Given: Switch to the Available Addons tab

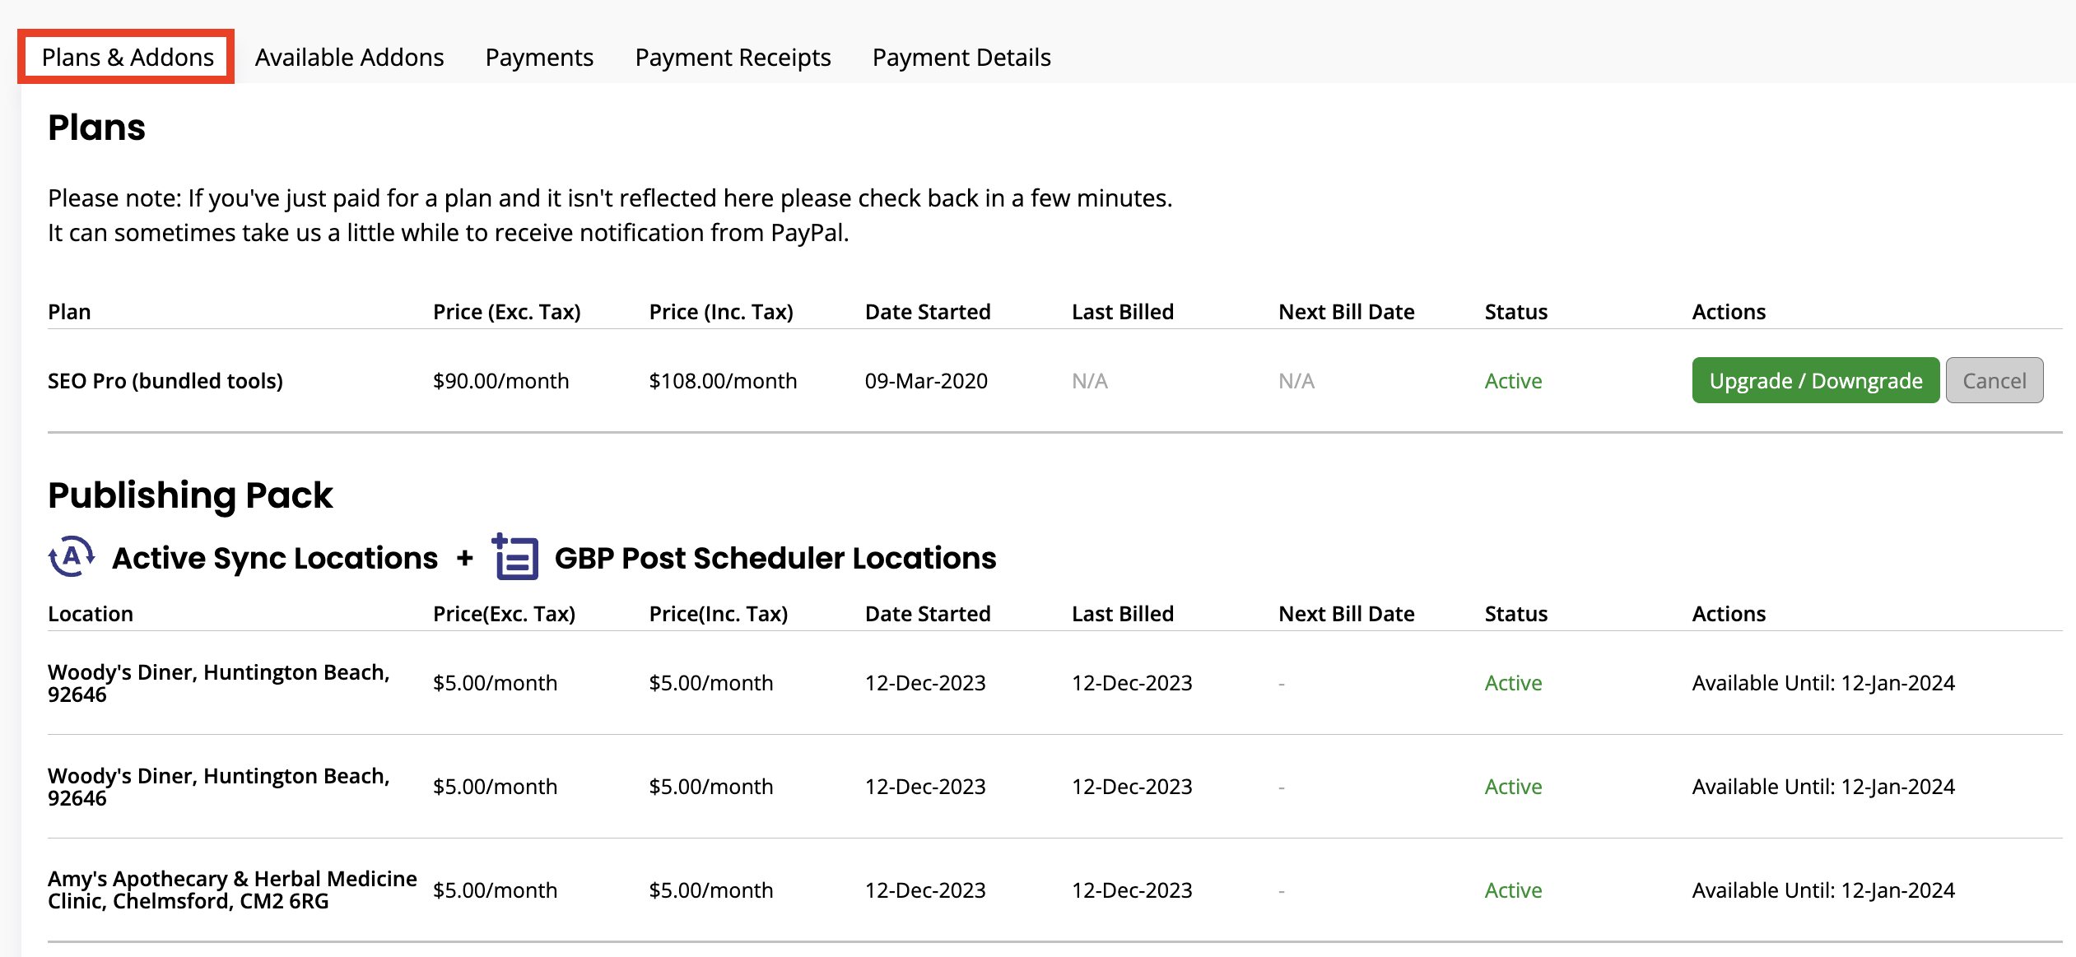Looking at the screenshot, I should pyautogui.click(x=349, y=57).
